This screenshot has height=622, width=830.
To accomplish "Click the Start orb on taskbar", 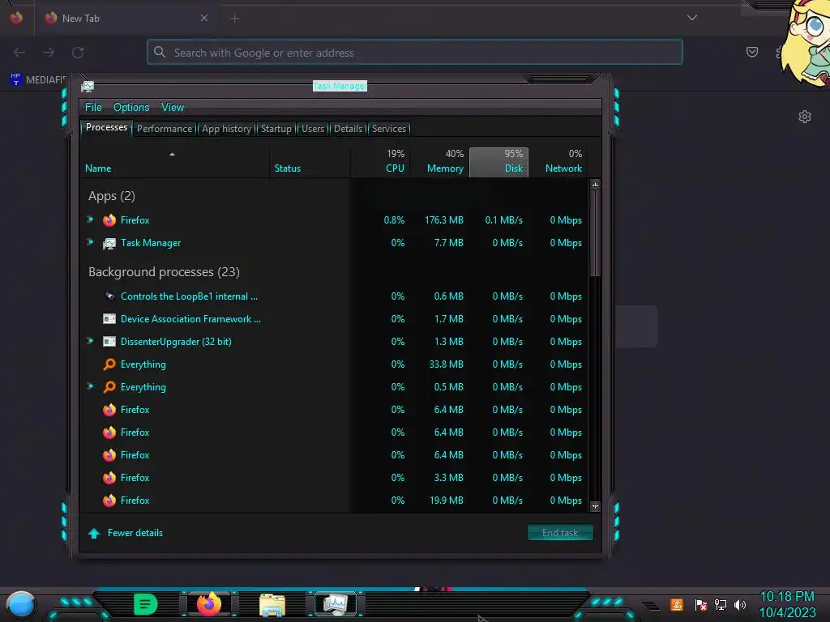I will [x=20, y=604].
